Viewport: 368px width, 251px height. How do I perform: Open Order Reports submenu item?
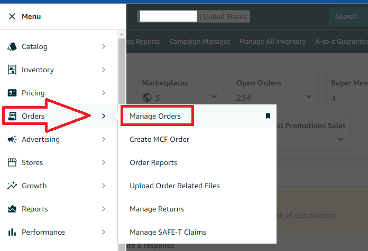[x=153, y=162]
